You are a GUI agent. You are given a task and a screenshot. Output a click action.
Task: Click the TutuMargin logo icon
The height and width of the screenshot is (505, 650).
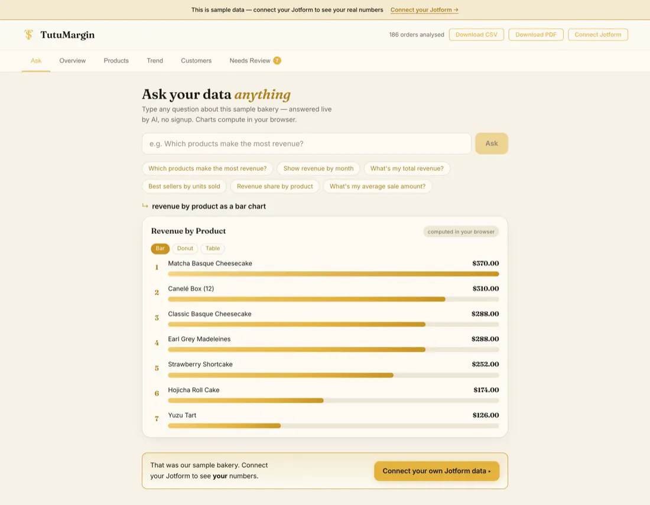pyautogui.click(x=28, y=35)
